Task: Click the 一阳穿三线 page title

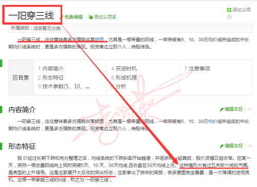Action: click(x=31, y=15)
